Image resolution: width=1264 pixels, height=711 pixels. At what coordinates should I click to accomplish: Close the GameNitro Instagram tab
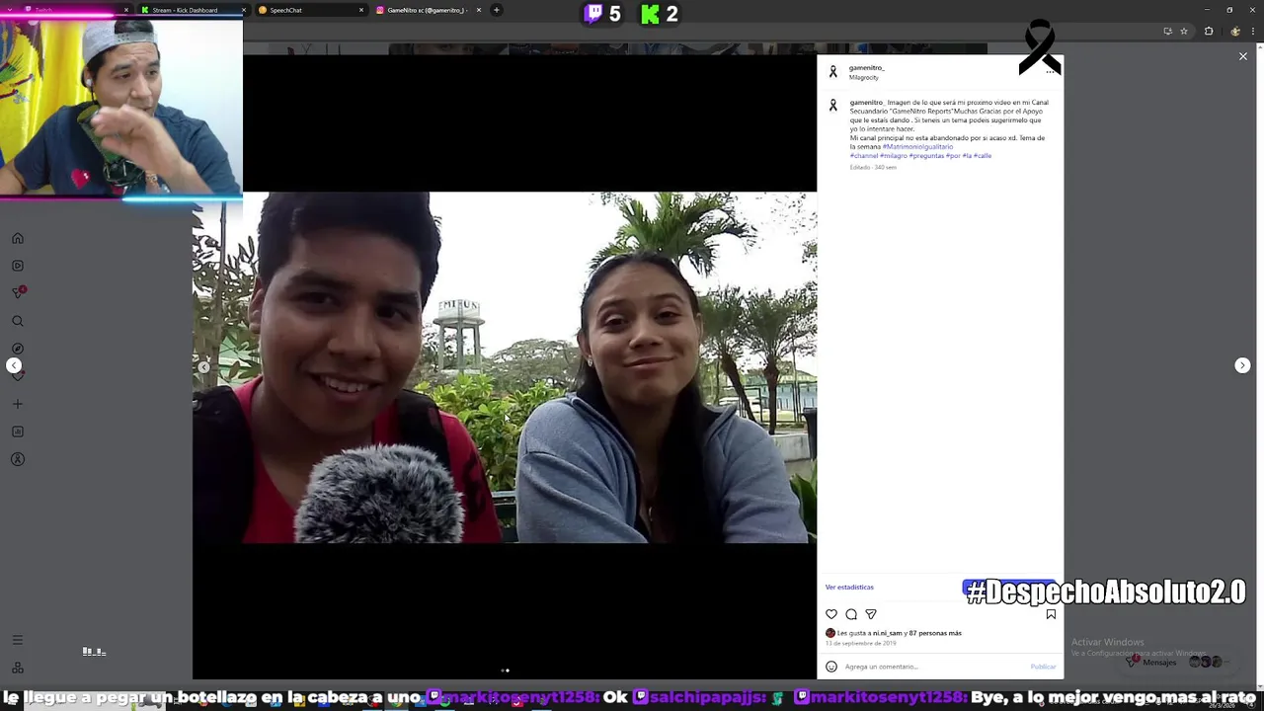[479, 10]
